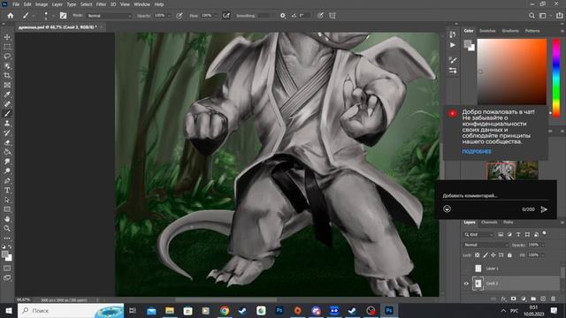Open the brush preset picker arrow
This screenshot has width=566, height=318.
(x=53, y=16)
